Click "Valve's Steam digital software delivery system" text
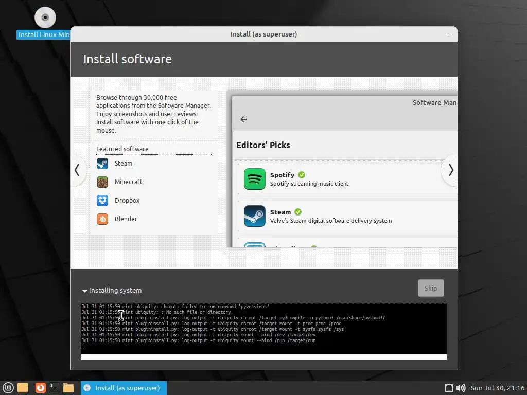 (331, 221)
